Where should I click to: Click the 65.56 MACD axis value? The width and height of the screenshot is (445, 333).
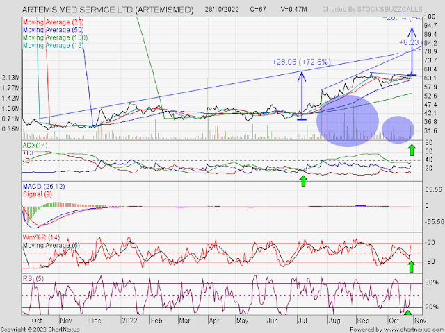pyautogui.click(x=433, y=189)
